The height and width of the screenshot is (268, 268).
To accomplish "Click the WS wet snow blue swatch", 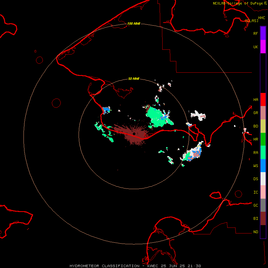I will [263, 166].
